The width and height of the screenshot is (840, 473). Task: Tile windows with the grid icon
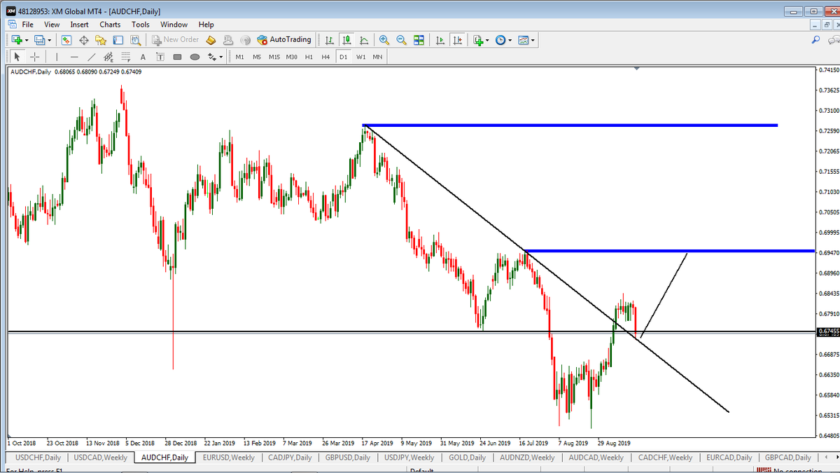click(x=419, y=40)
